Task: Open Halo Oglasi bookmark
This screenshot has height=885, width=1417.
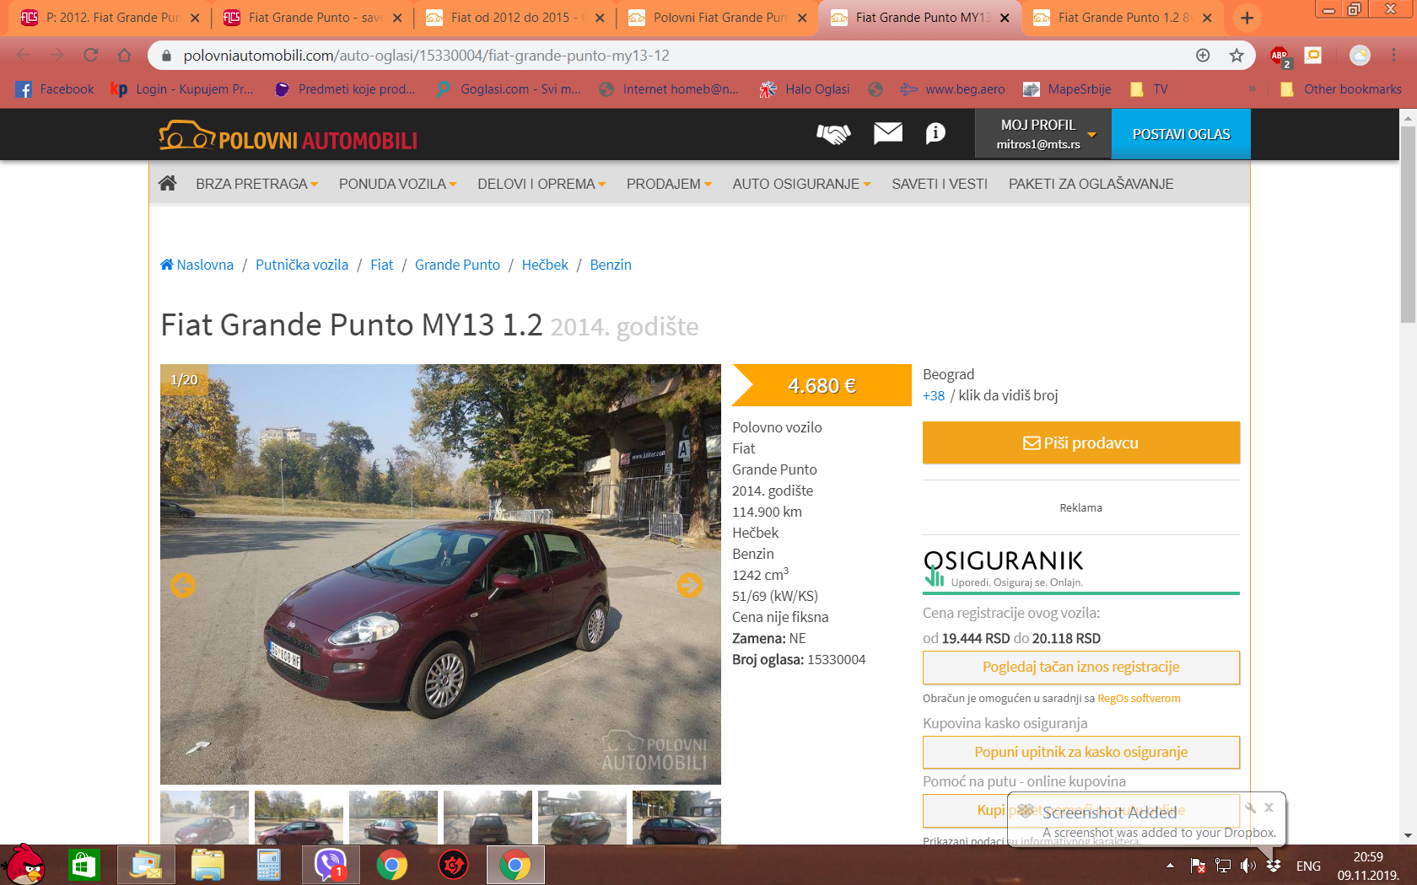Action: pos(805,88)
